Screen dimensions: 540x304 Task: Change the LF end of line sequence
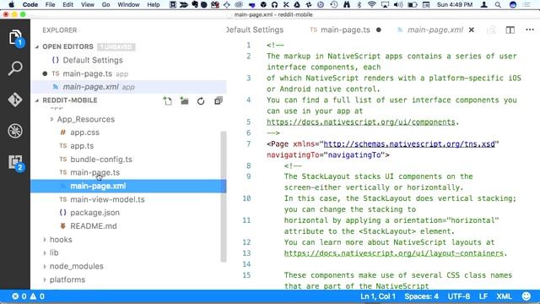coord(483,296)
